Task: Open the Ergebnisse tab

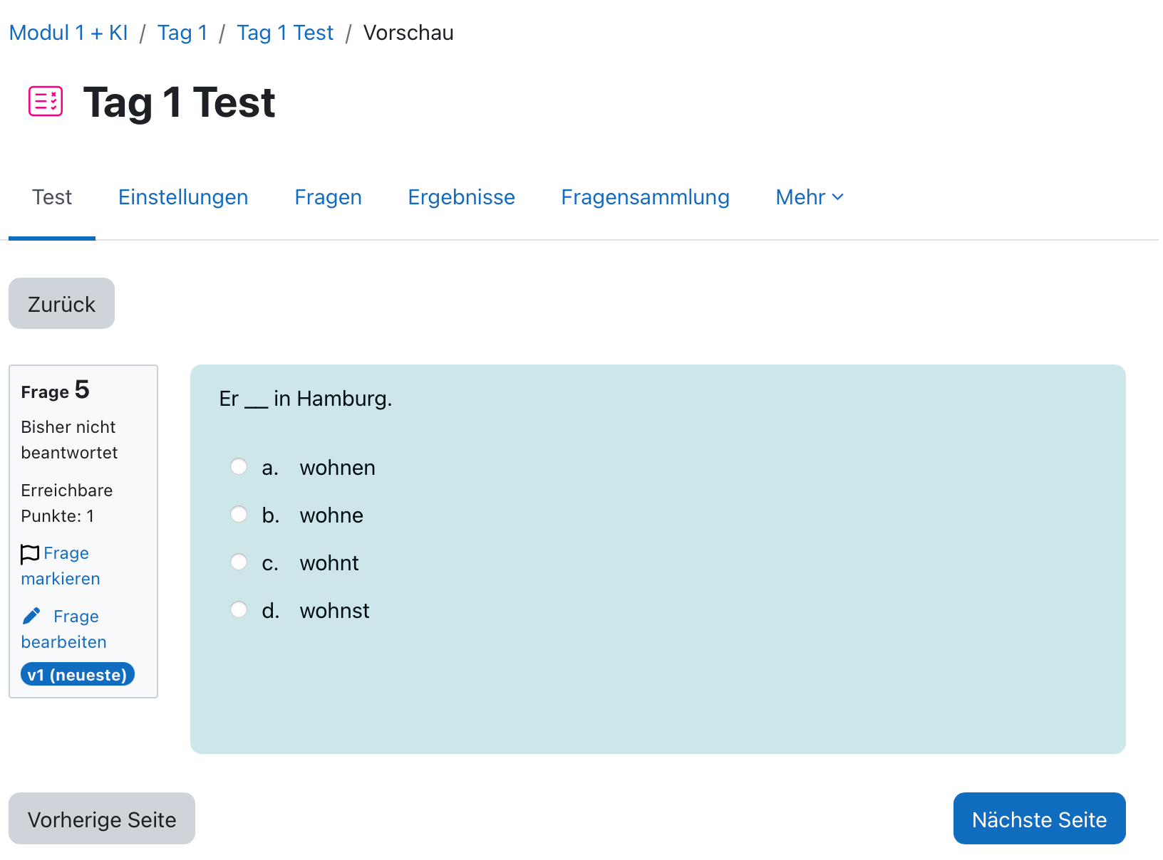Action: (x=461, y=197)
